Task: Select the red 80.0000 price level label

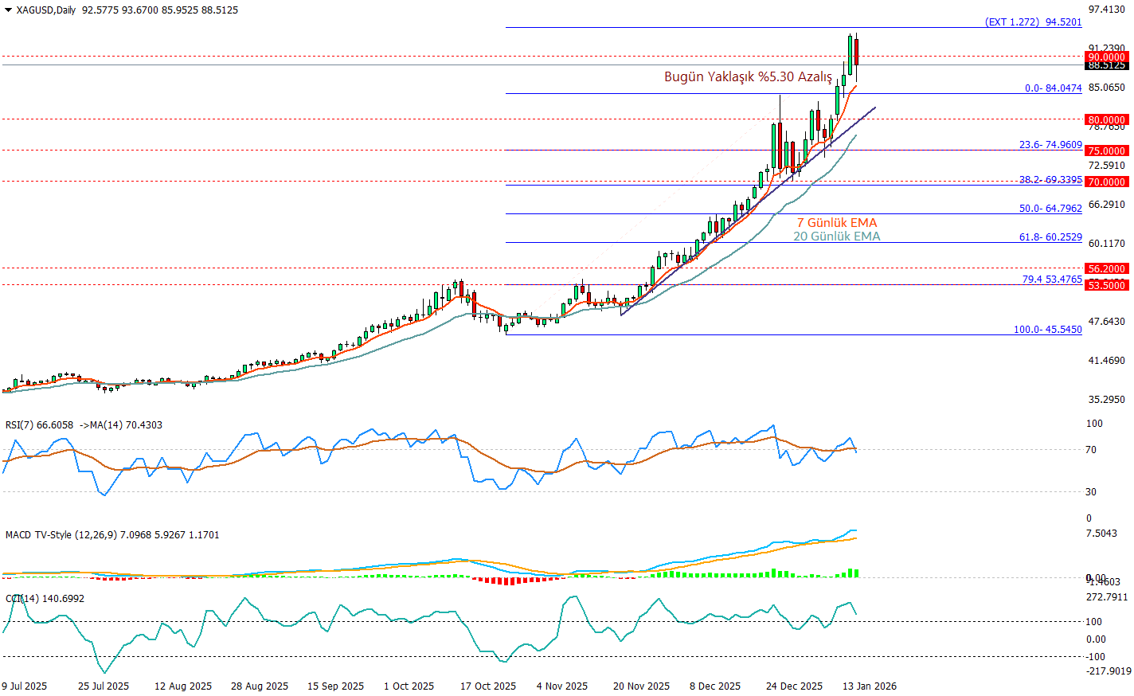Action: (1107, 119)
